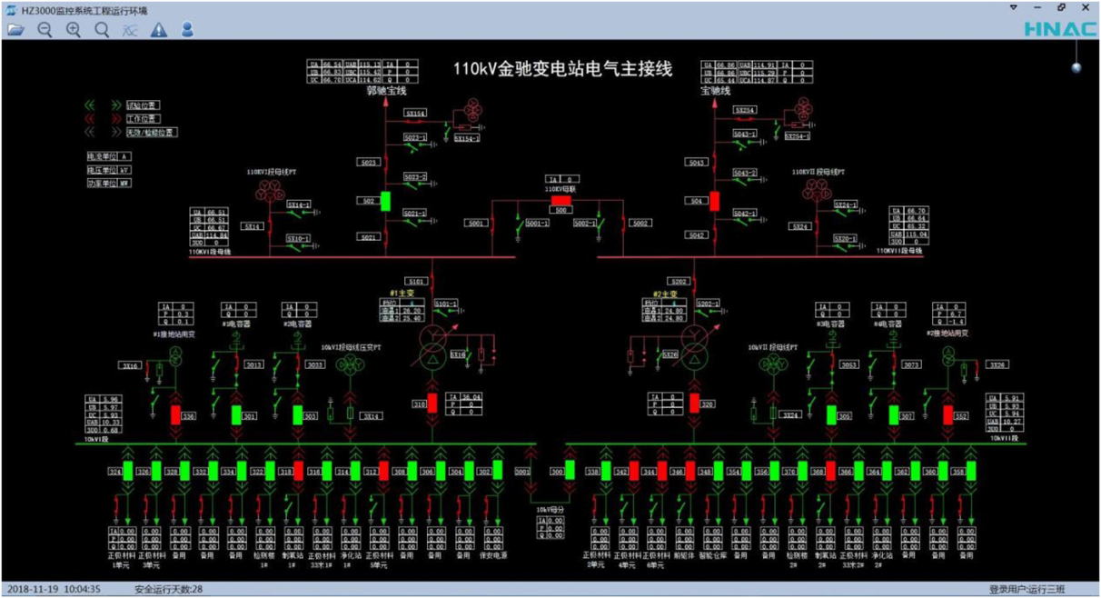Select the #2主变 transformer symbol
This screenshot has width=1101, height=598.
tap(694, 346)
